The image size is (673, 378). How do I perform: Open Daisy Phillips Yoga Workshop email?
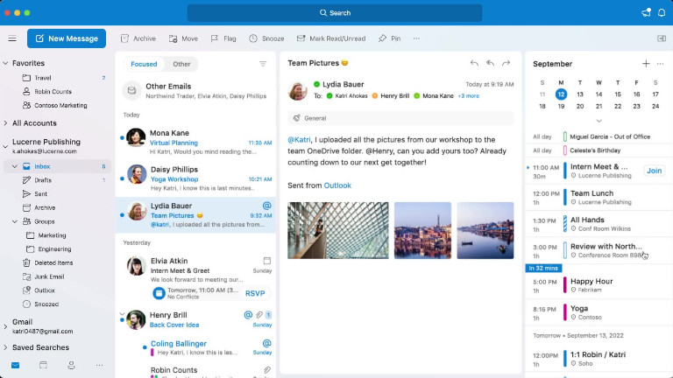pyautogui.click(x=195, y=178)
